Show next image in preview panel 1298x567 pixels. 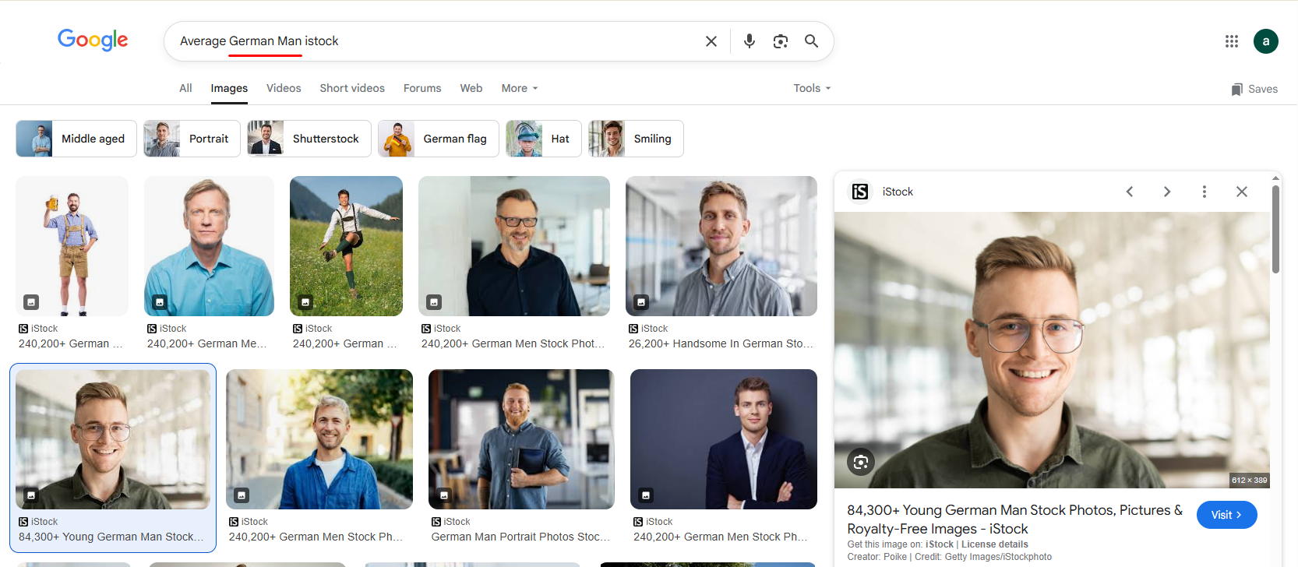click(x=1166, y=192)
